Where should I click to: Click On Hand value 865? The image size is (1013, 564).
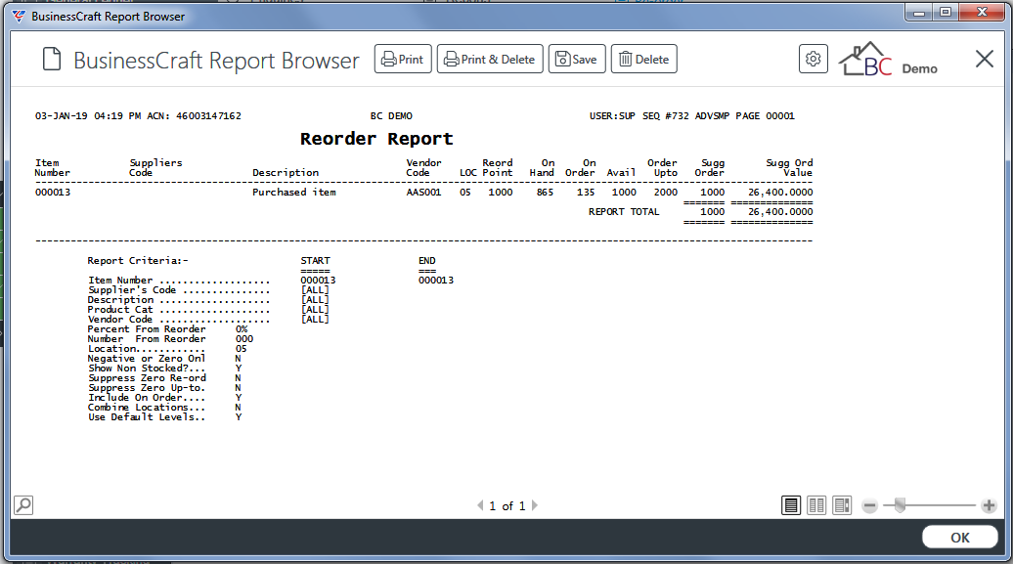tap(545, 193)
